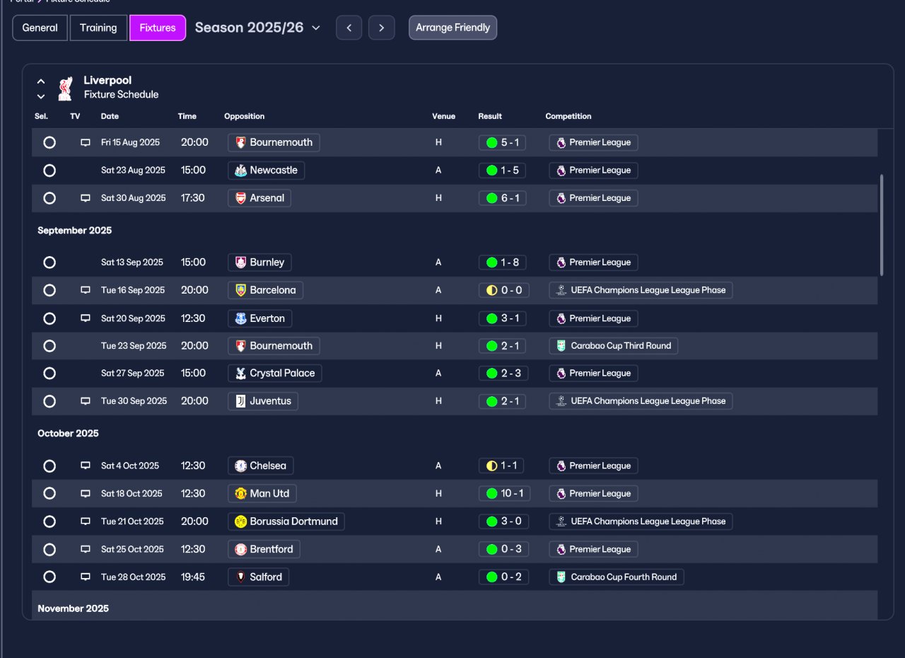The width and height of the screenshot is (905, 658).
Task: Click the up chevron beside Liverpool
Action: (x=41, y=81)
